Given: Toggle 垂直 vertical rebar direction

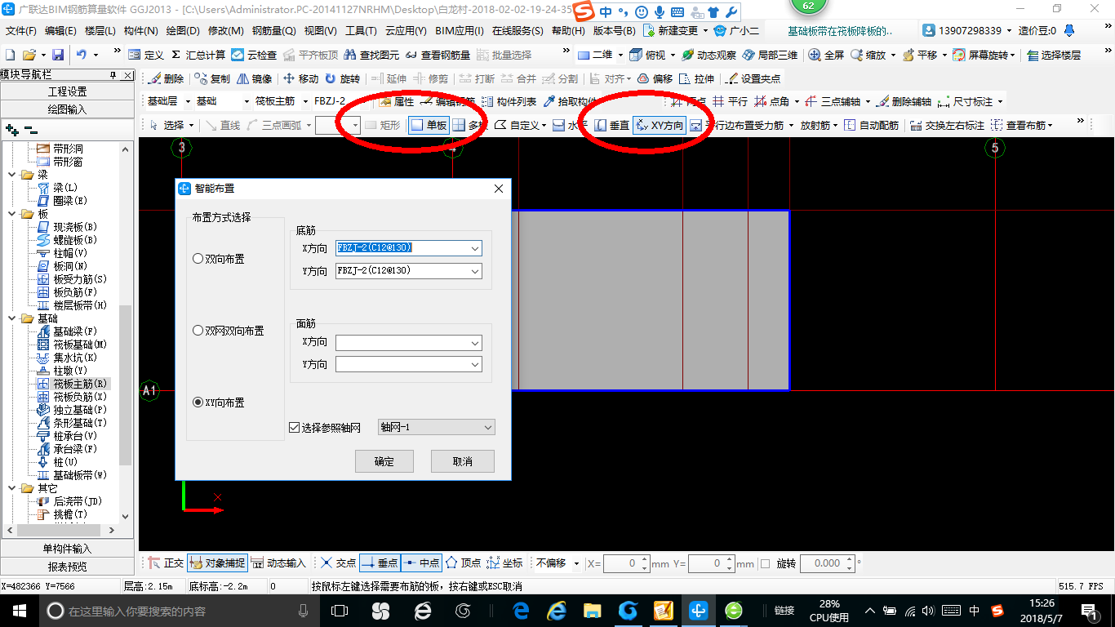Looking at the screenshot, I should coord(611,125).
